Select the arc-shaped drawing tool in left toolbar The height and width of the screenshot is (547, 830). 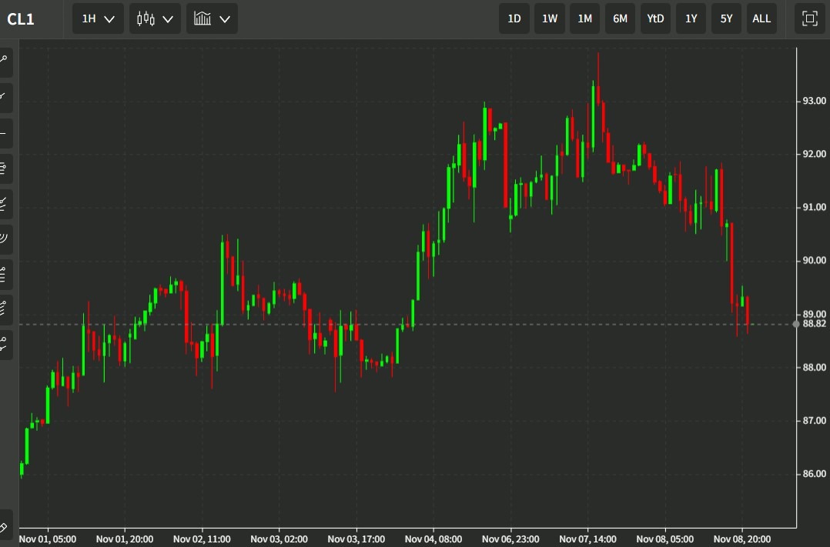[5, 238]
